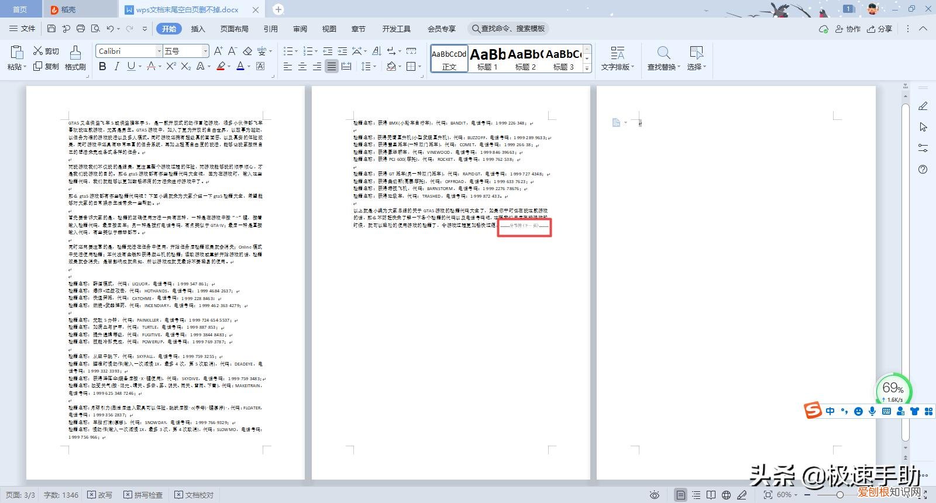Image resolution: width=936 pixels, height=503 pixels.
Task: Click the Undo arrow icon
Action: pos(110,29)
